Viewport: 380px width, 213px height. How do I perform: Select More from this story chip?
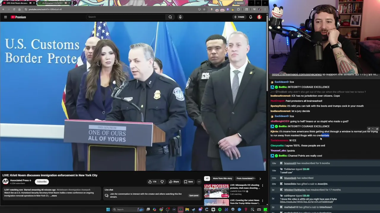(x=222, y=178)
